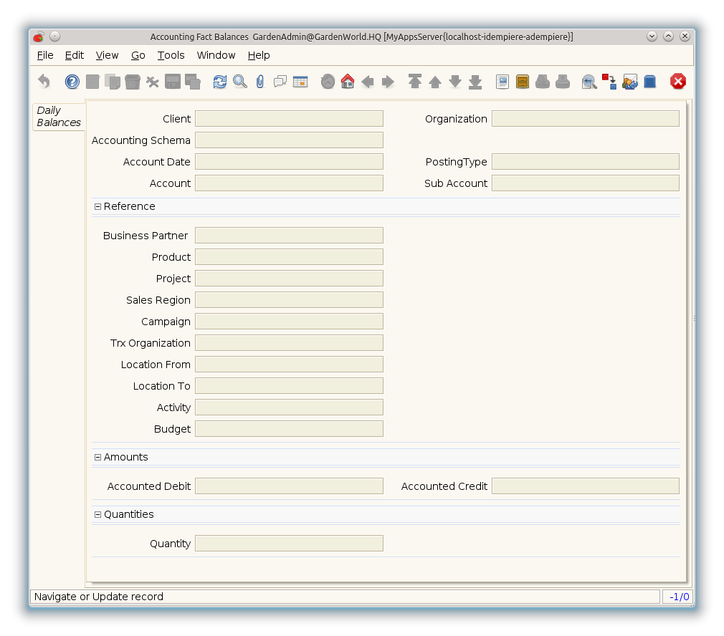Go to last record arrow icon
Viewport: 724px width, 636px height.
point(475,82)
